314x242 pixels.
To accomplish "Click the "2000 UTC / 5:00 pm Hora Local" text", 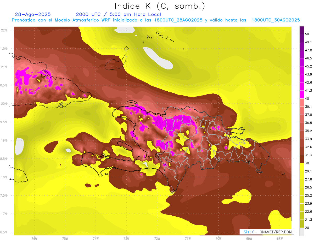I will [118, 14].
